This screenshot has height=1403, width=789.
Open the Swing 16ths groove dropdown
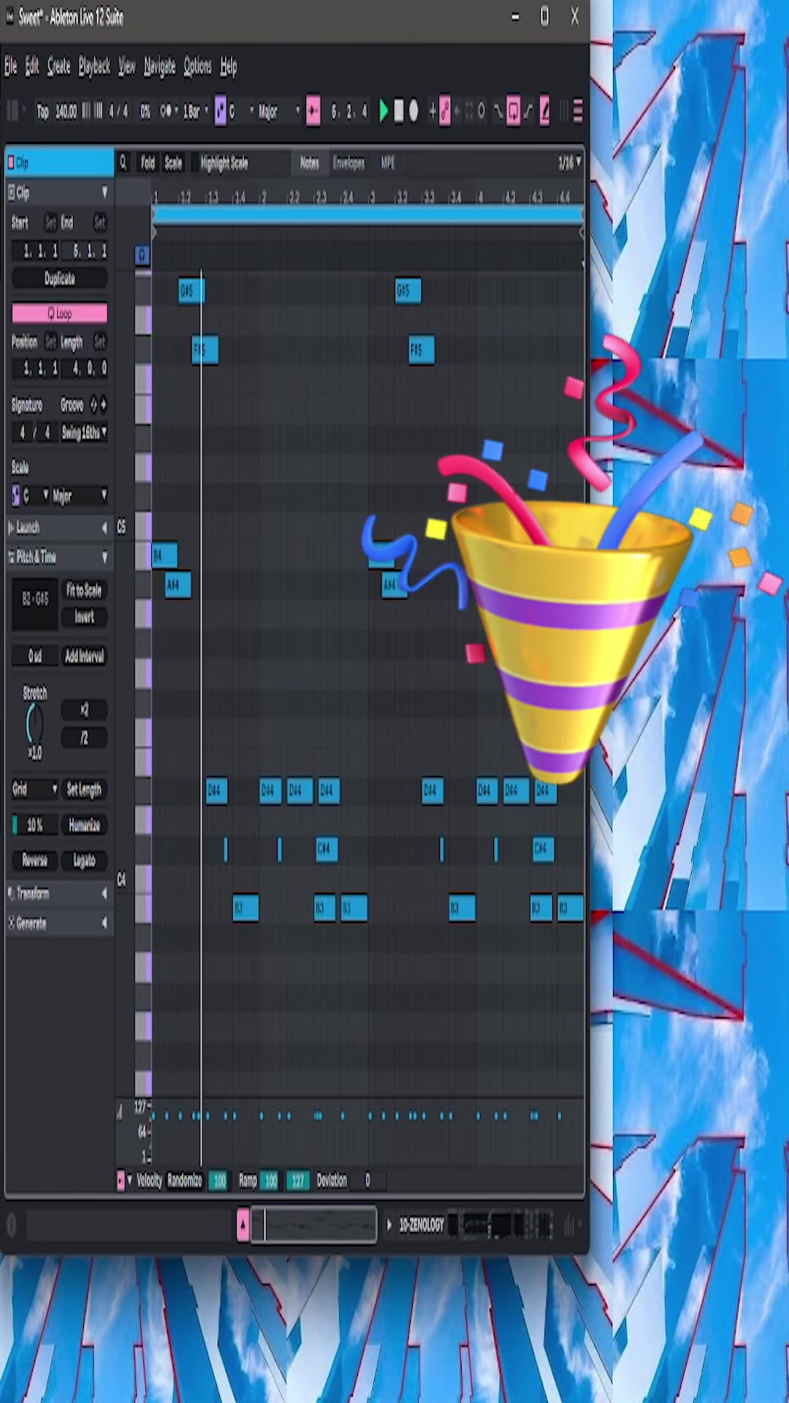tap(84, 433)
